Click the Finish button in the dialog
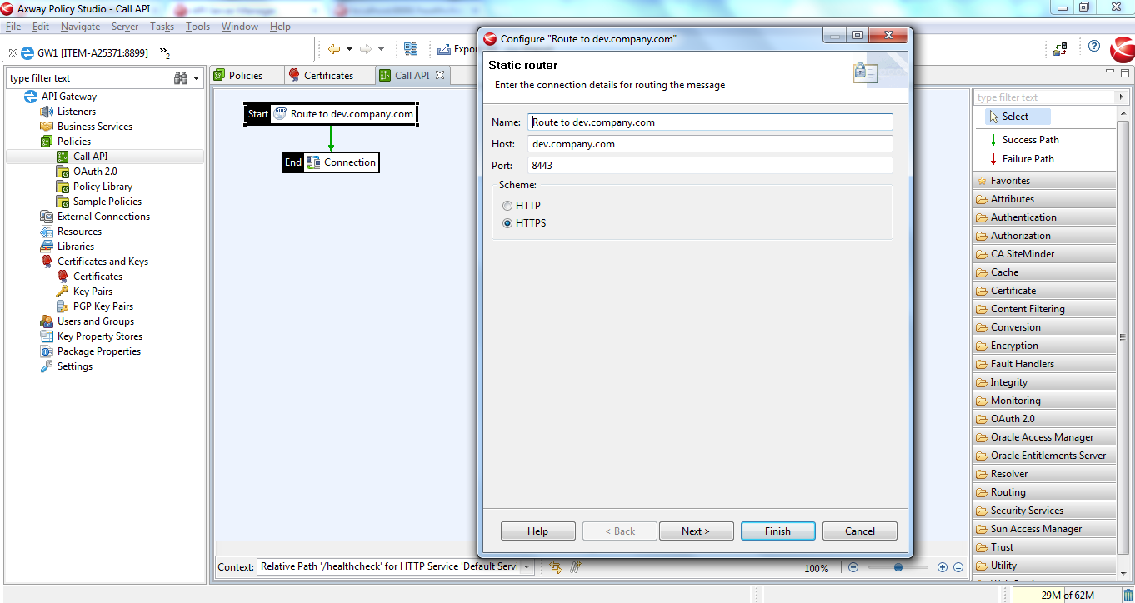 pos(778,531)
